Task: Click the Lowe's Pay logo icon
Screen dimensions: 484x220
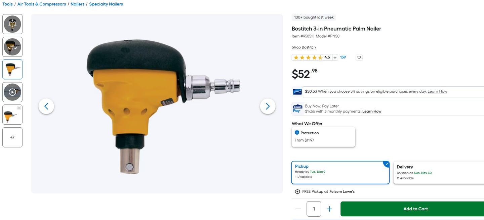Action: point(297,109)
